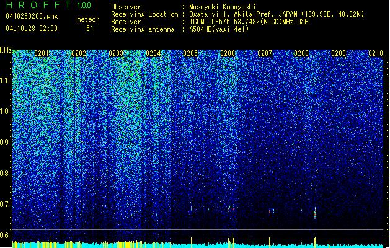Image resolution: width=390 pixels, height=248 pixels.
Task: Click the 0203 time marker
Action: pyautogui.click(x=116, y=53)
